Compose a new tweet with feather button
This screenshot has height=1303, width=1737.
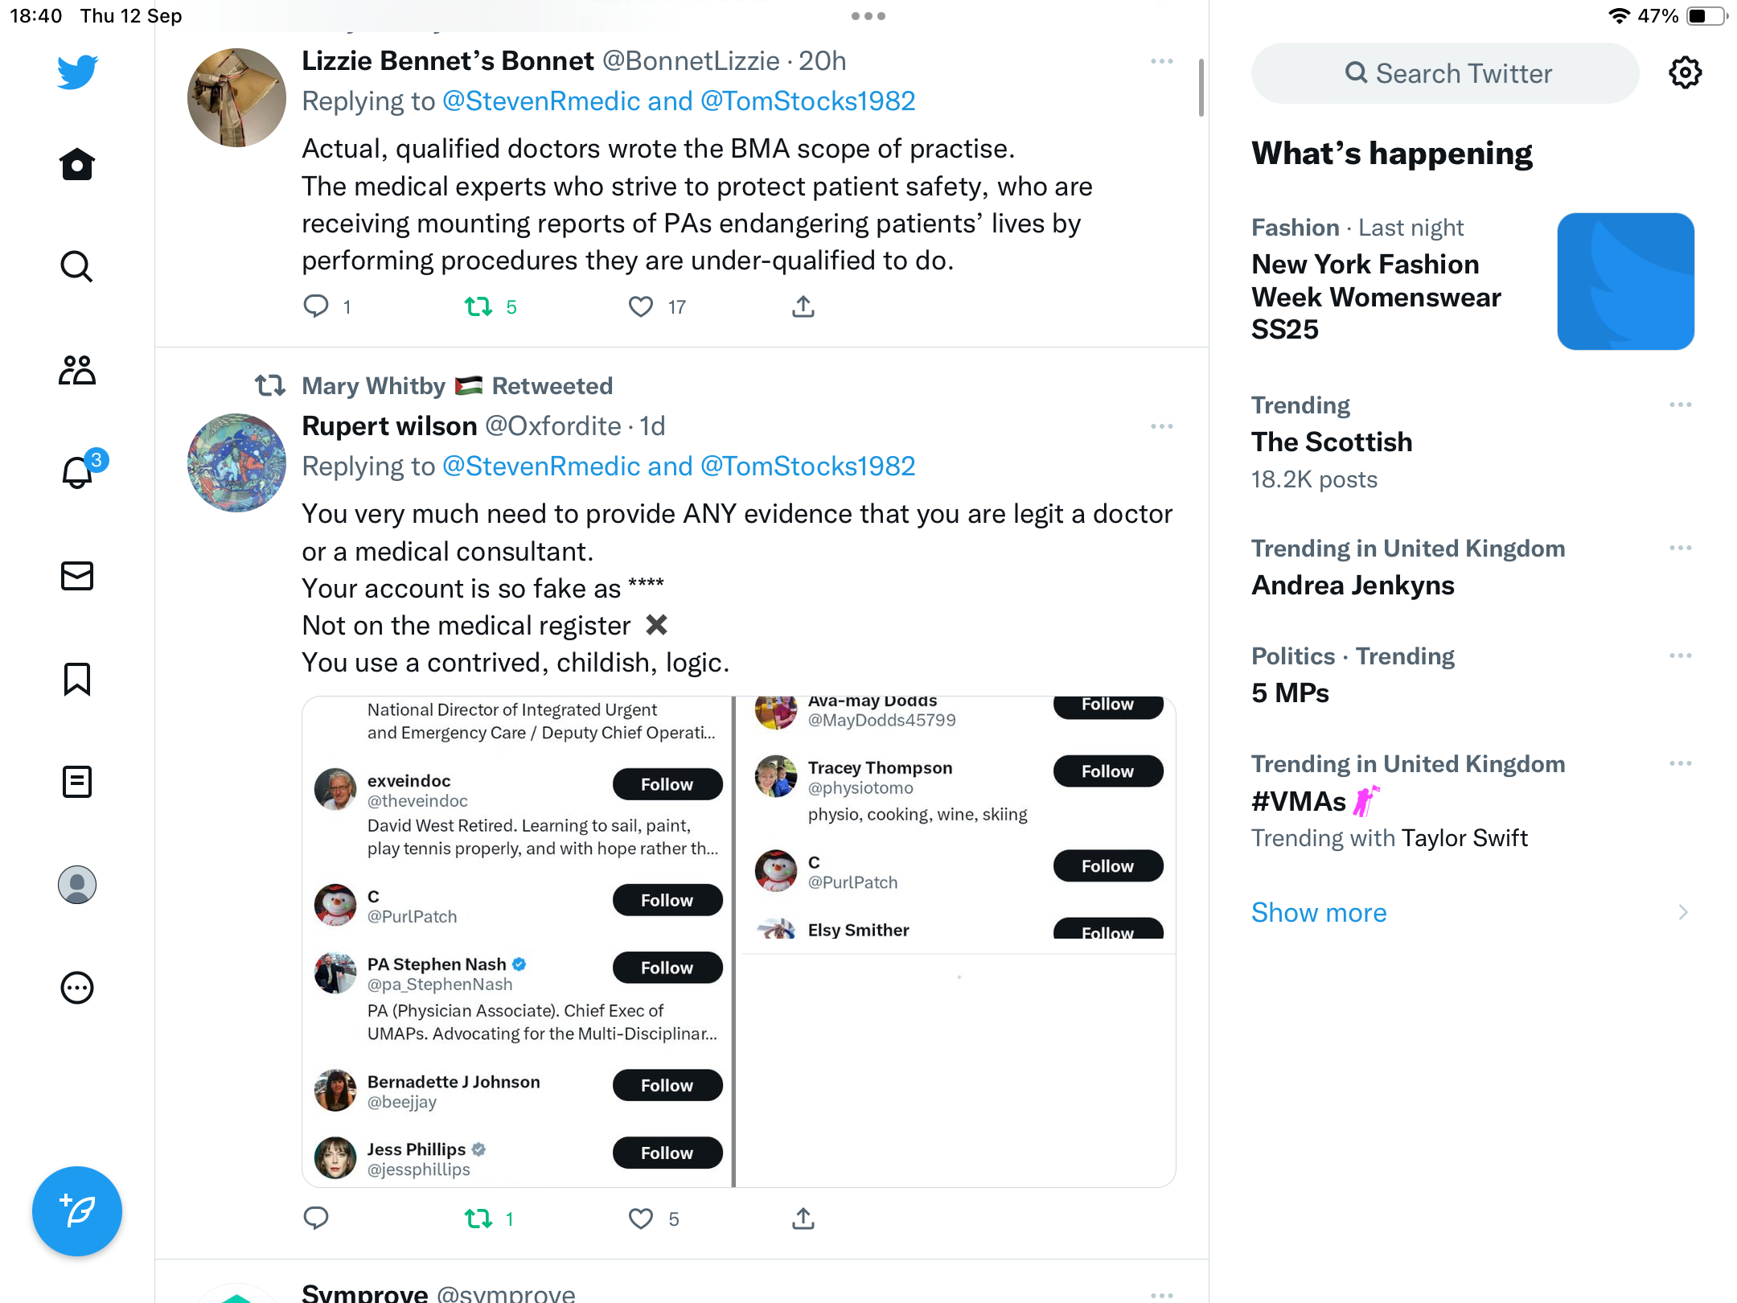77,1211
